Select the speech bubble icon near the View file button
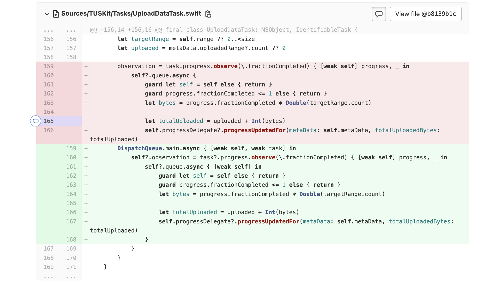 point(379,14)
